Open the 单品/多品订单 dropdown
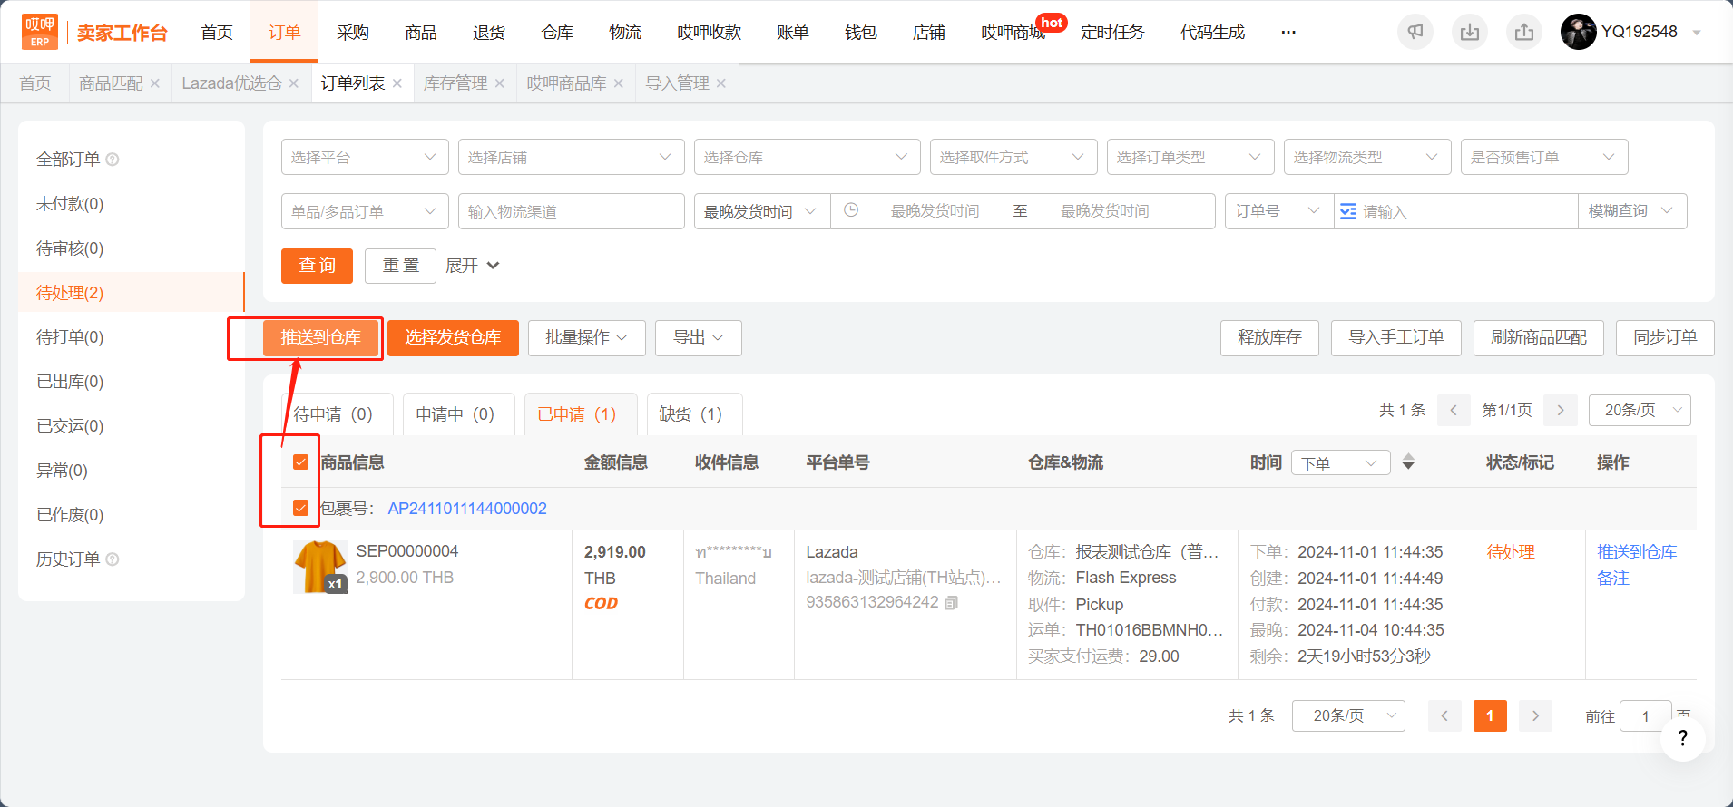The height and width of the screenshot is (807, 1733). (365, 211)
